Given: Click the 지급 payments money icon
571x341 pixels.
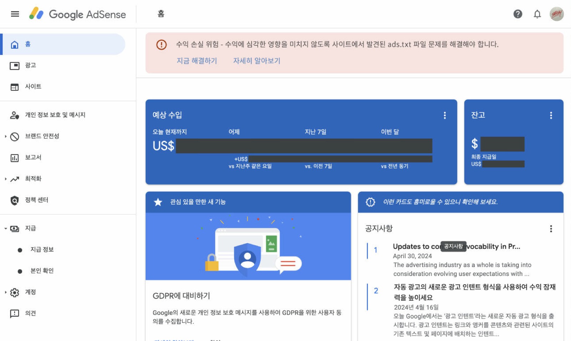Looking at the screenshot, I should [x=15, y=229].
